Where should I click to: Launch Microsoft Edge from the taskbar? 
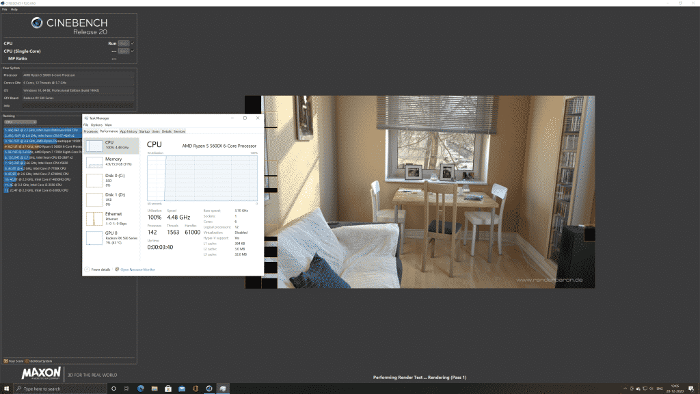click(x=141, y=389)
